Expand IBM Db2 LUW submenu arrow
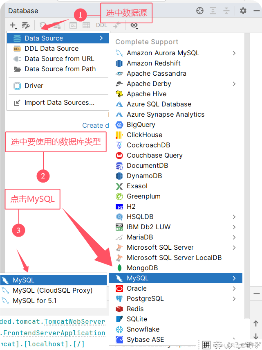The image size is (262, 350). pos(234,227)
